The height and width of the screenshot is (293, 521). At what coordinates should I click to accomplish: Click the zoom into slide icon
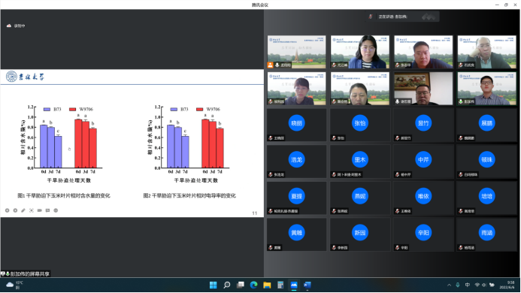(40, 210)
